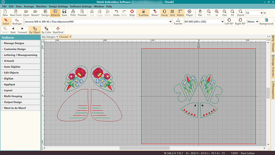Toggle TrueView display mode

(143, 13)
